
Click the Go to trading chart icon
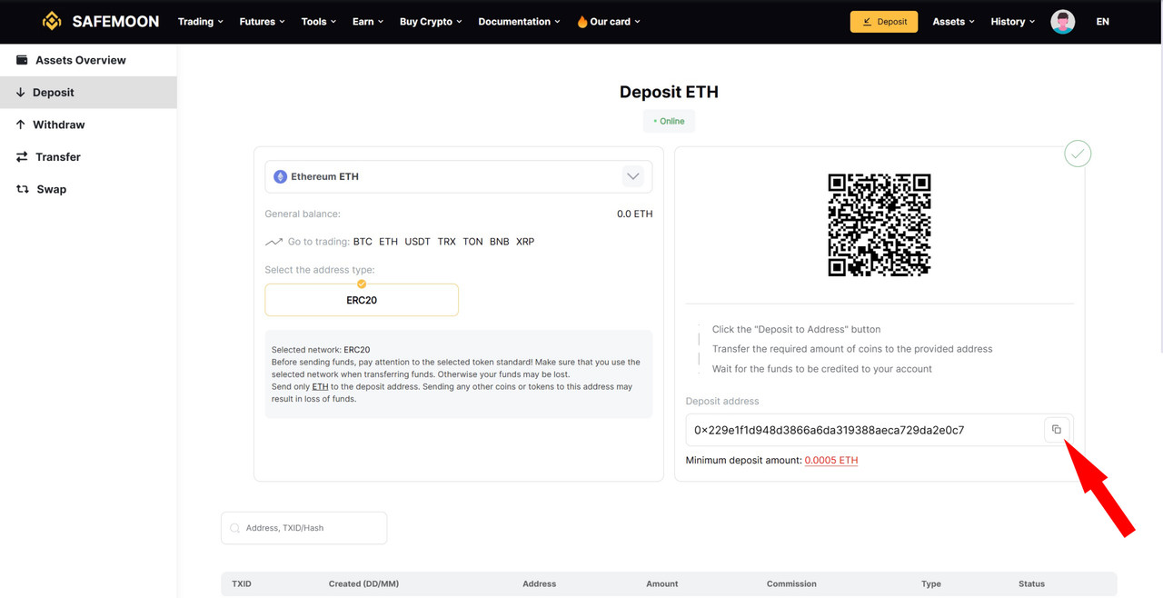click(x=273, y=242)
